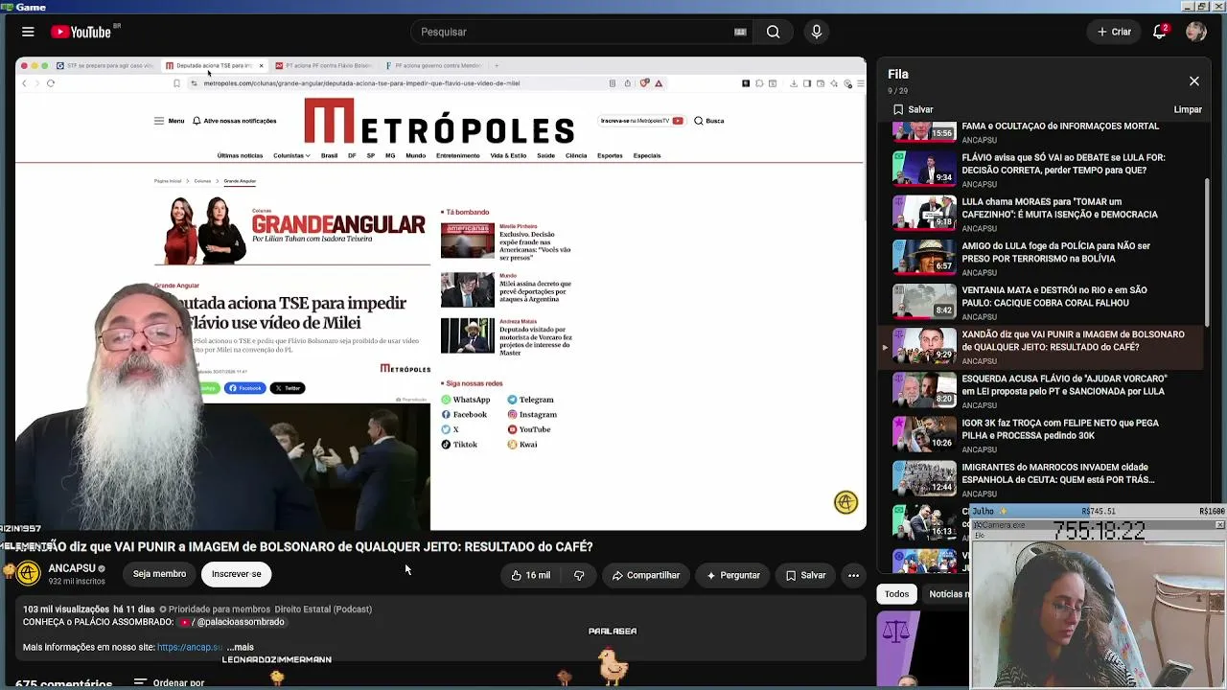Select 'ESQUERDA ACUSA FLÁVIO' queue video title

pos(1063,384)
